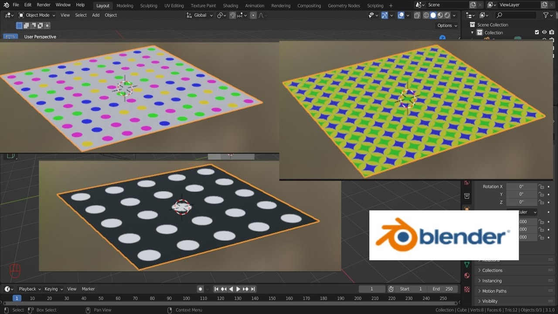Switch to the Modeling workspace tab

pos(125,5)
